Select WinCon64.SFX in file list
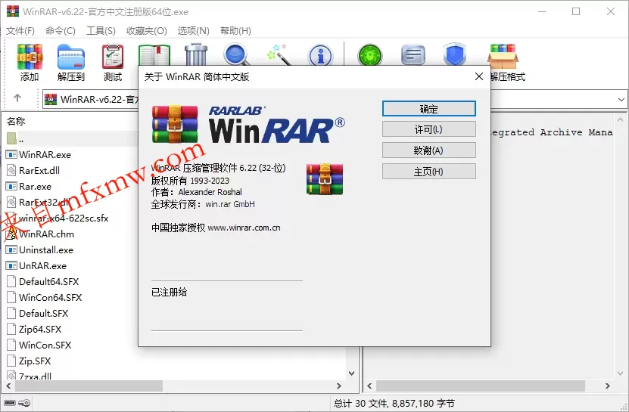The width and height of the screenshot is (629, 412). coord(51,297)
